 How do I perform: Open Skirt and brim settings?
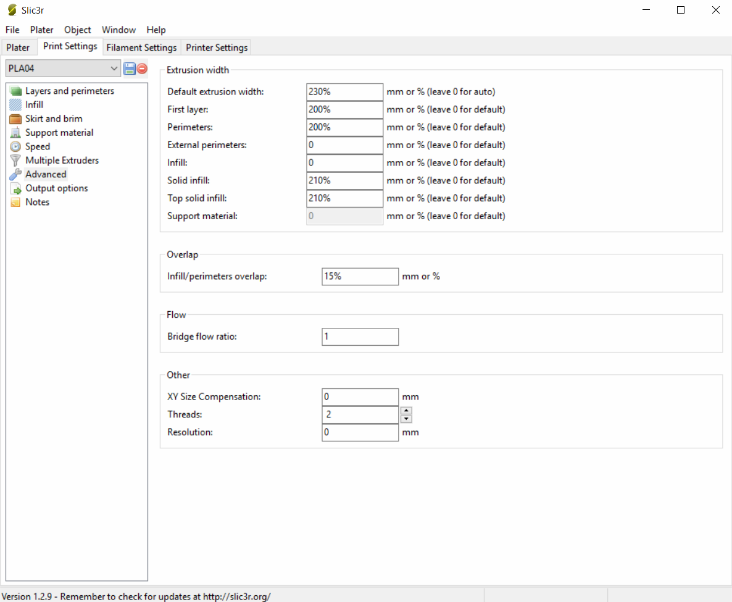(53, 119)
